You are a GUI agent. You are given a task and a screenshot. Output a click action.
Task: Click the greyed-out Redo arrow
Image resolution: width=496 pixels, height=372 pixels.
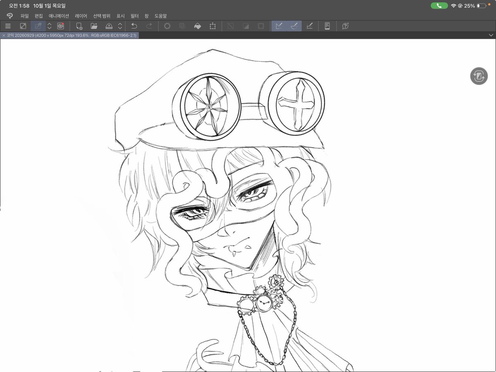click(x=149, y=26)
